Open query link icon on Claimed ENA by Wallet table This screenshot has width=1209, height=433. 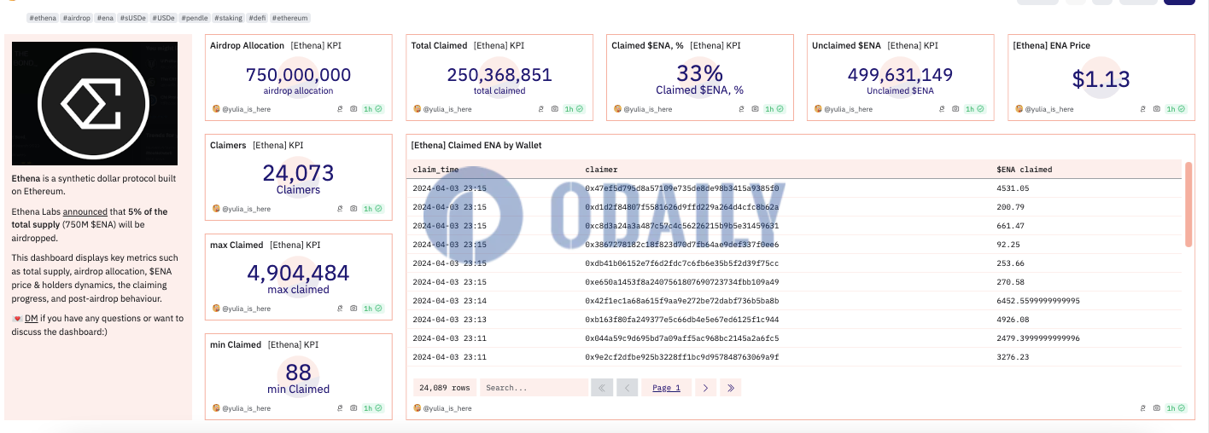(1143, 408)
